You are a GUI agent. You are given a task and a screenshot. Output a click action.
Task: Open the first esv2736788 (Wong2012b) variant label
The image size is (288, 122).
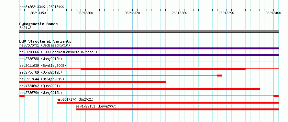(x=41, y=59)
